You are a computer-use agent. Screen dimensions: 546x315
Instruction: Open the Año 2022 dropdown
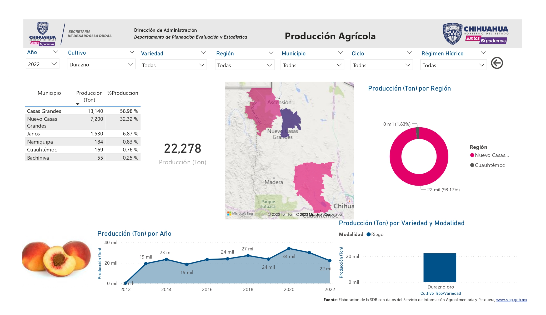(43, 64)
